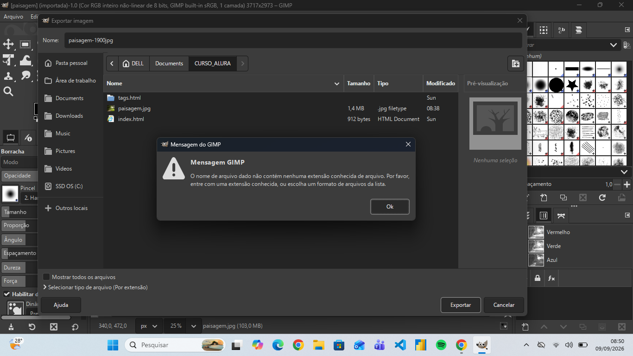Open the Arquivo menu in GIMP

pyautogui.click(x=13, y=16)
